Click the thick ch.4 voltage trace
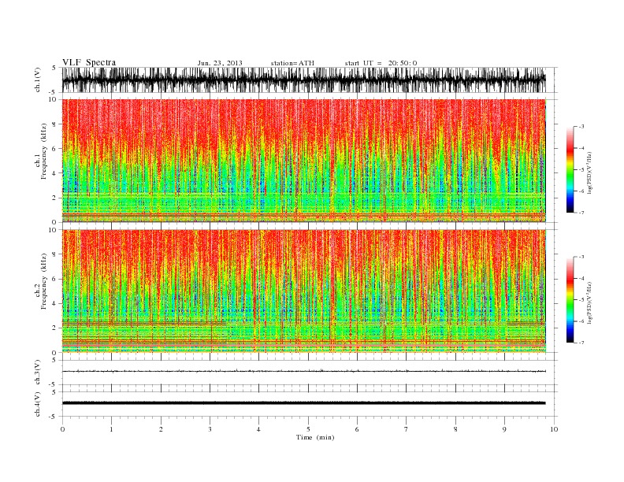The height and width of the screenshot is (482, 624). [303, 403]
